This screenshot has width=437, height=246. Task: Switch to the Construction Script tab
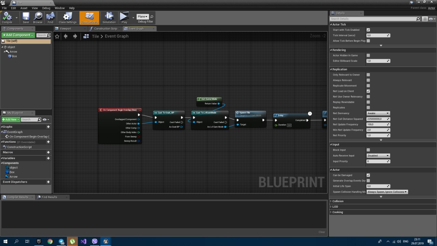(105, 29)
